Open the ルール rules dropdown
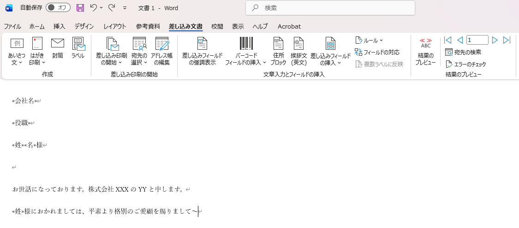This screenshot has height=228, width=519. (x=369, y=41)
